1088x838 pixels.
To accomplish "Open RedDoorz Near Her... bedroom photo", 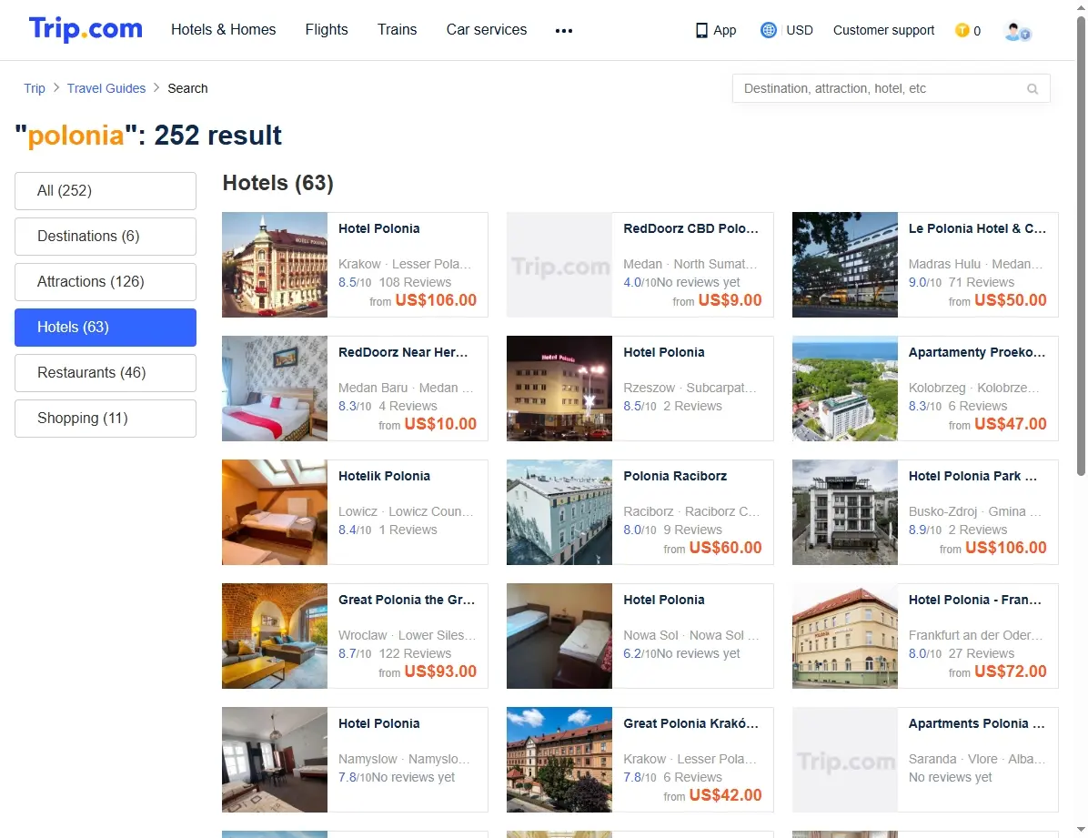I will pyautogui.click(x=275, y=389).
